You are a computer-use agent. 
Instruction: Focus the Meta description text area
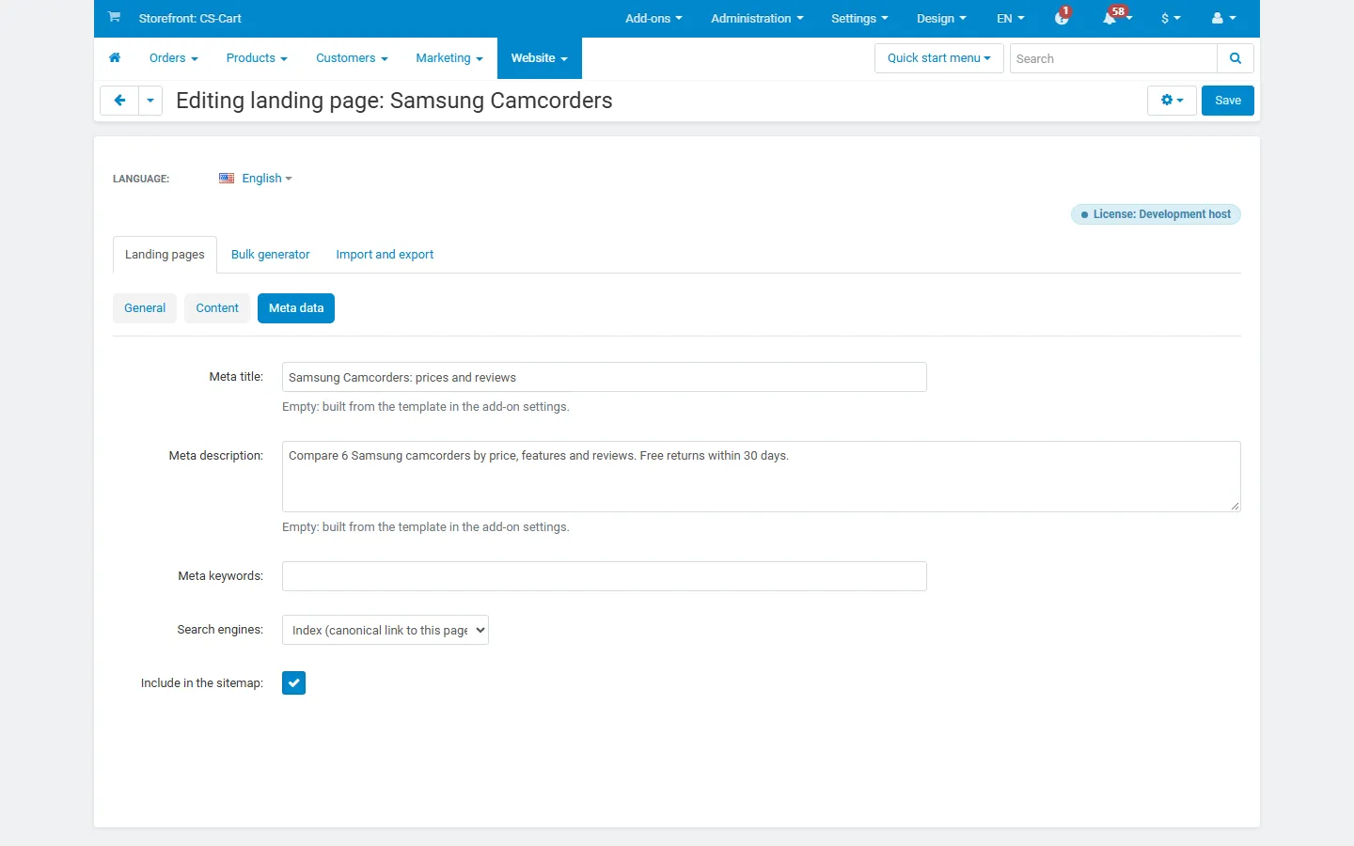[x=762, y=477]
